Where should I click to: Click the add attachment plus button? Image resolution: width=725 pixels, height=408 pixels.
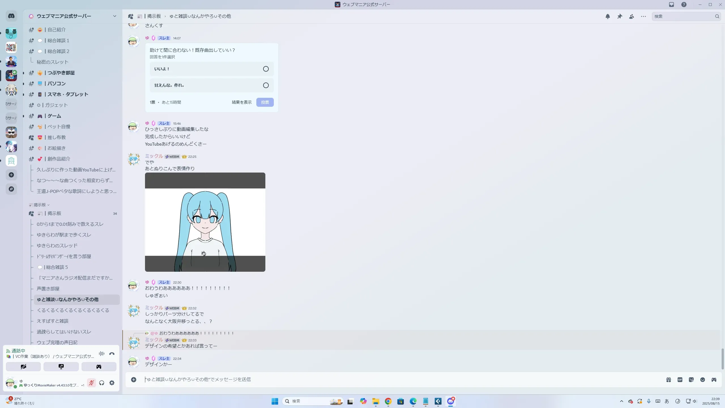(134, 380)
